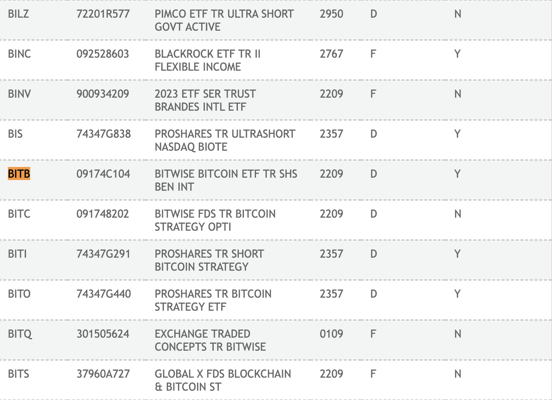552x400 pixels.
Task: Select the BINV ticker symbol
Action: pos(20,94)
